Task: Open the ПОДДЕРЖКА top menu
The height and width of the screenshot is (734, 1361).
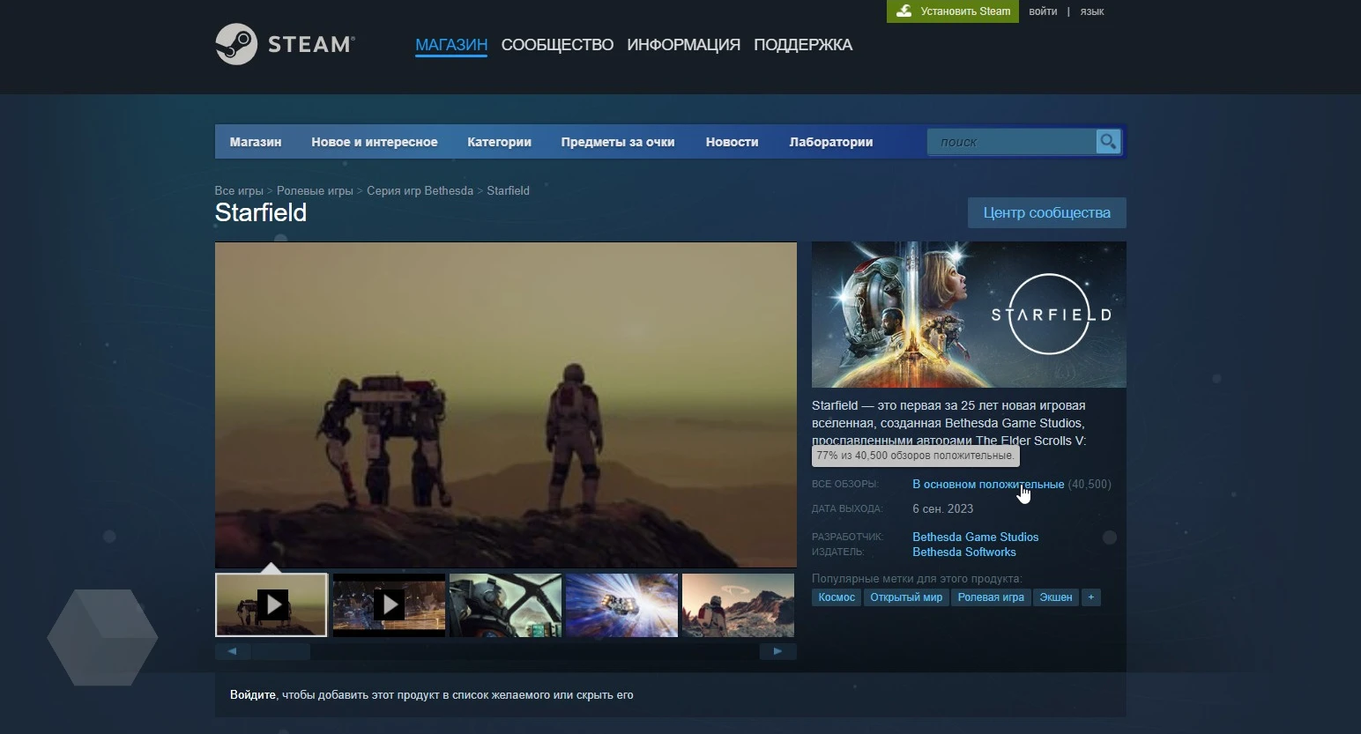Action: pos(803,45)
